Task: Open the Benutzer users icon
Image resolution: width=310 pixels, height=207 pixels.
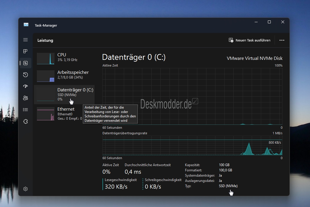Action: pos(25,98)
